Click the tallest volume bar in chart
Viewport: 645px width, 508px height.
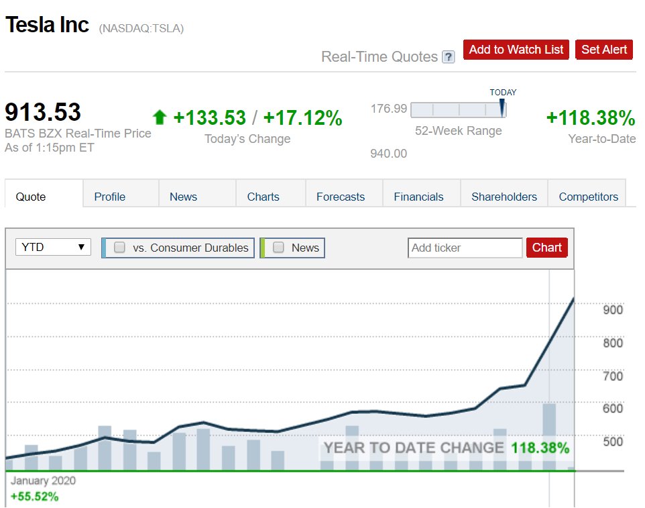549,437
